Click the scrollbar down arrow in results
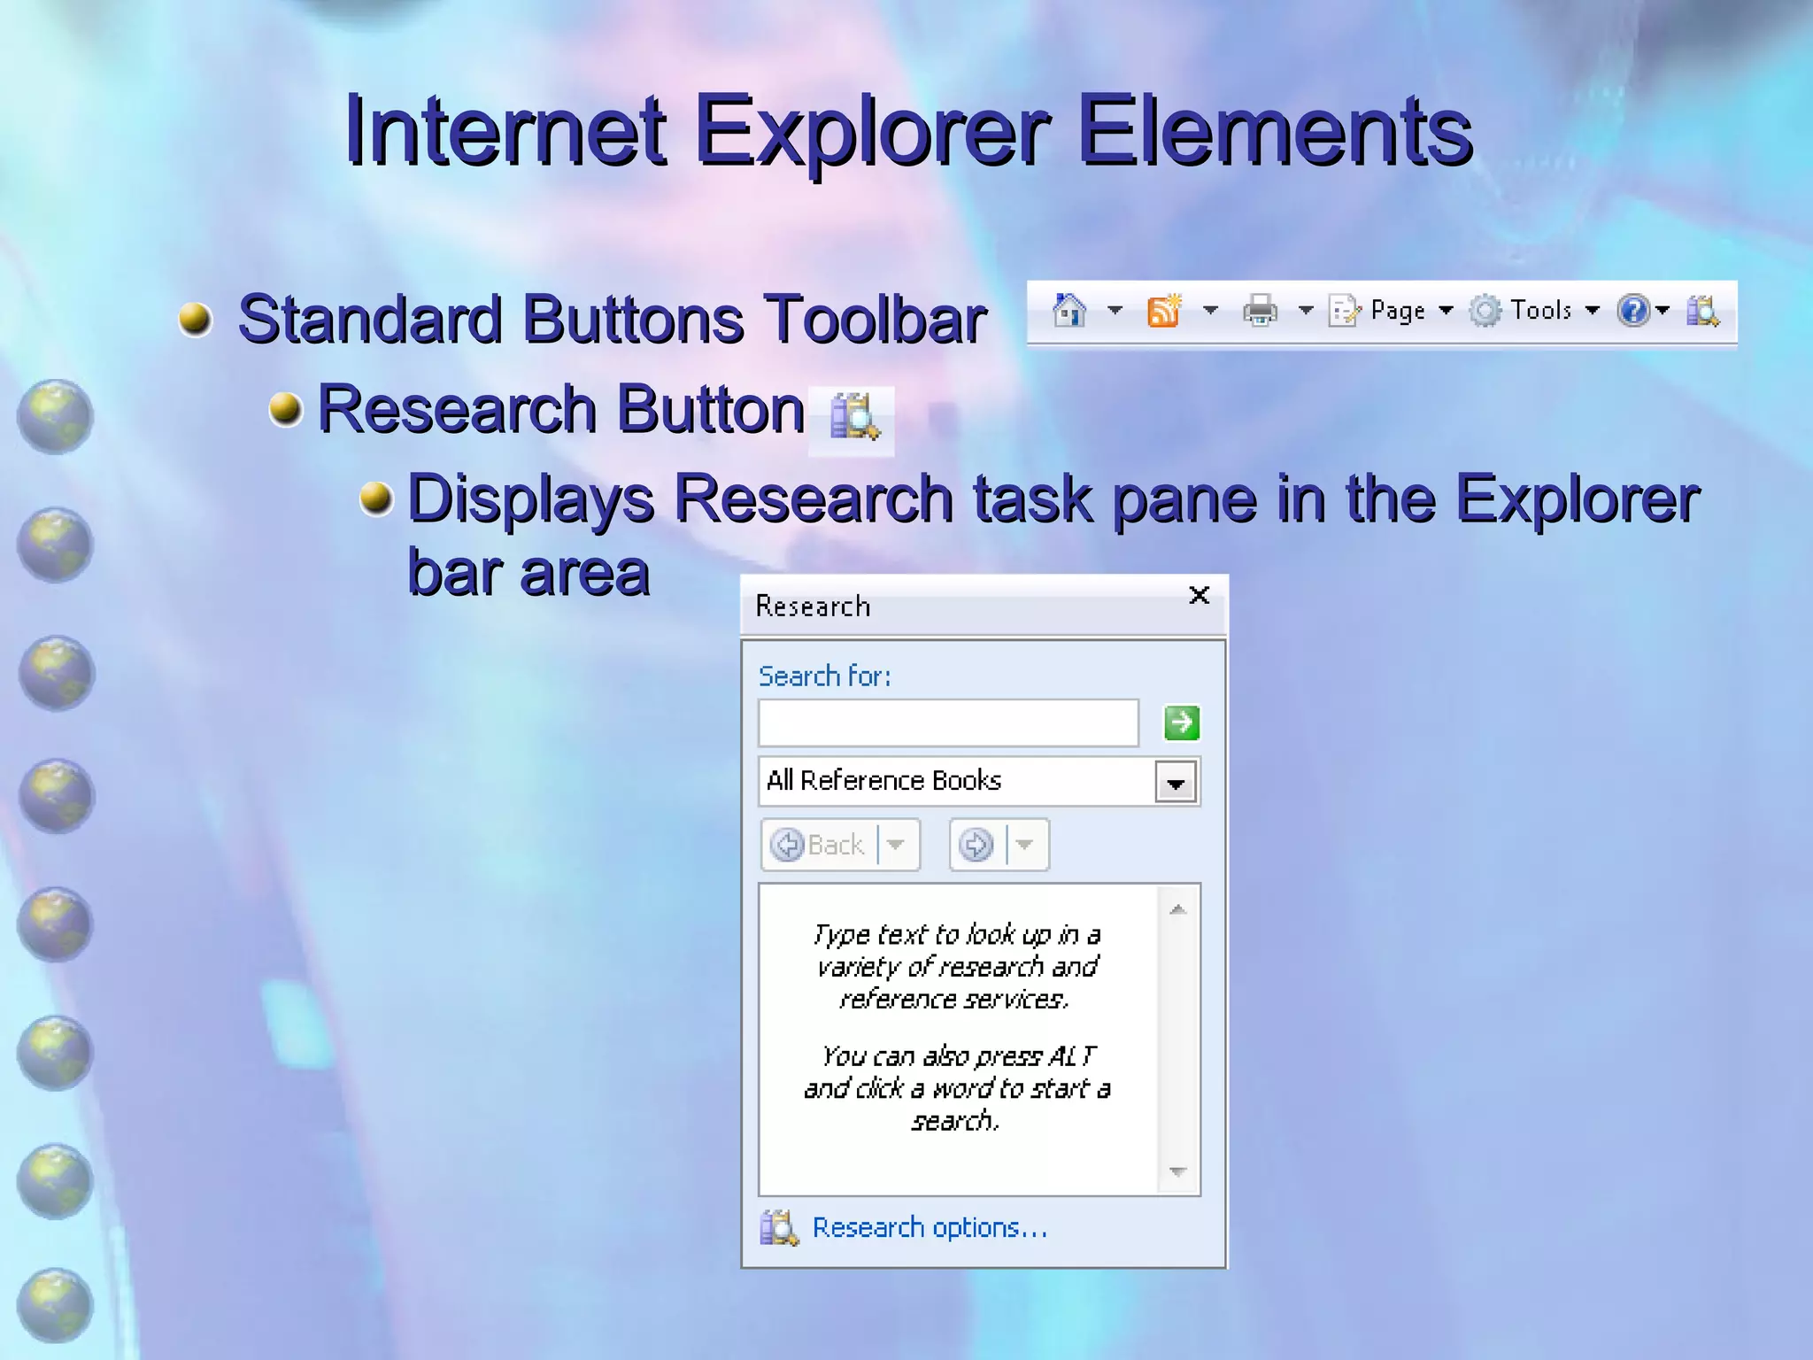This screenshot has height=1360, width=1813. (1177, 1171)
